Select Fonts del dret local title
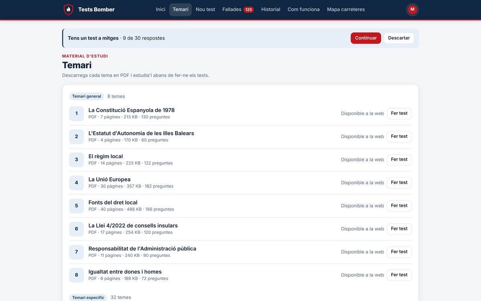481x301 pixels. coord(113,202)
